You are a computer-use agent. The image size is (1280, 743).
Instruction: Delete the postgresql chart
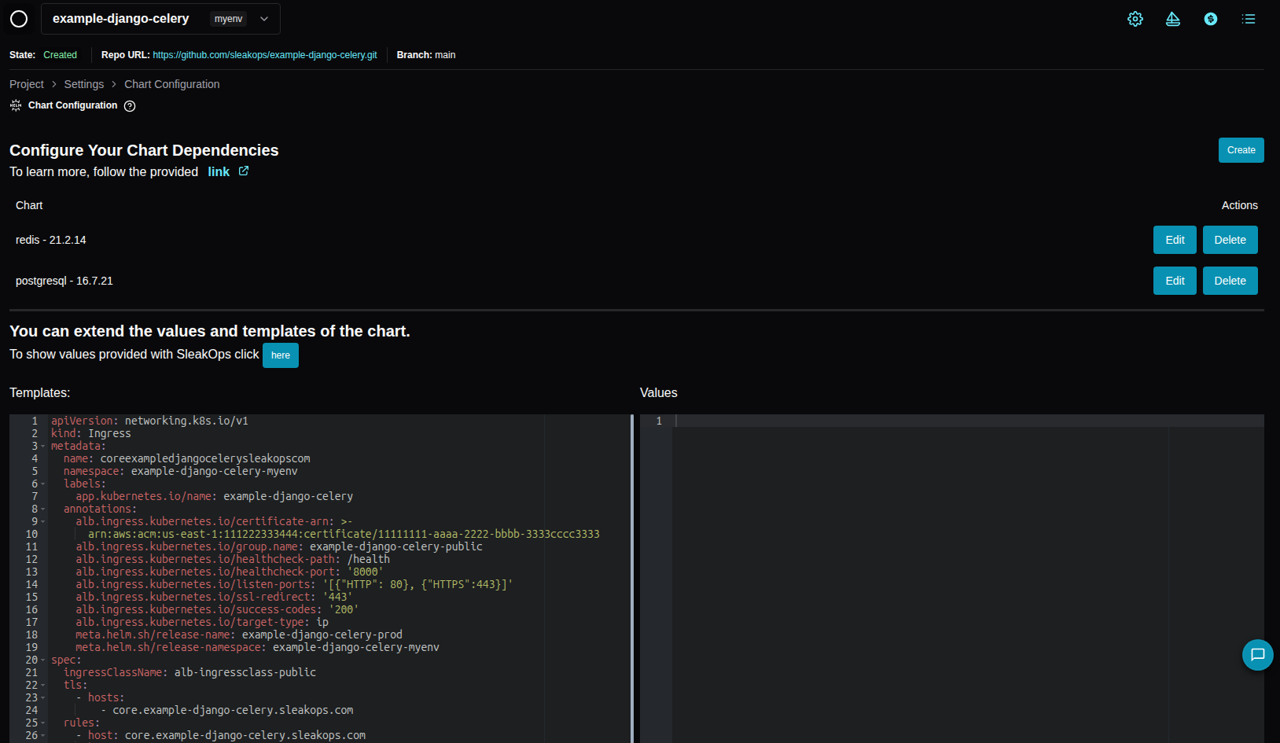1230,281
